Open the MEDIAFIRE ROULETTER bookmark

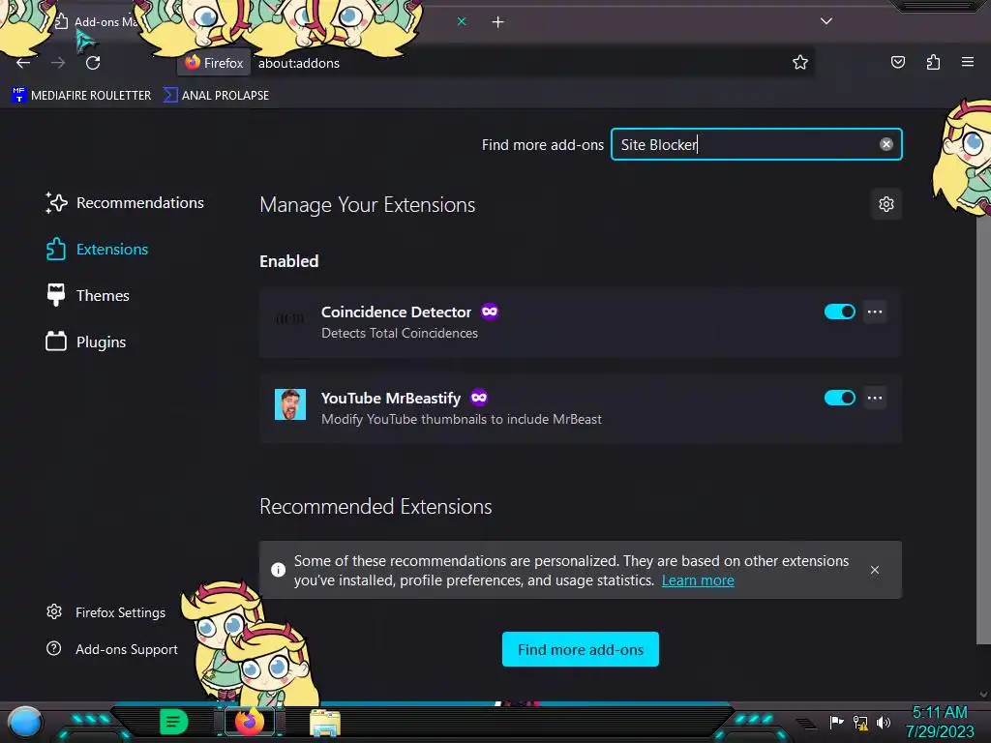point(81,96)
